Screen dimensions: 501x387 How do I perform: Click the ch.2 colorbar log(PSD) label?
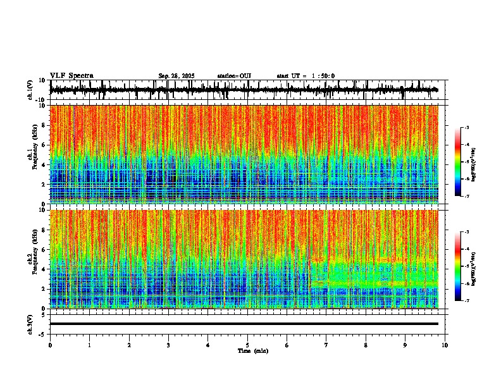pyautogui.click(x=473, y=269)
